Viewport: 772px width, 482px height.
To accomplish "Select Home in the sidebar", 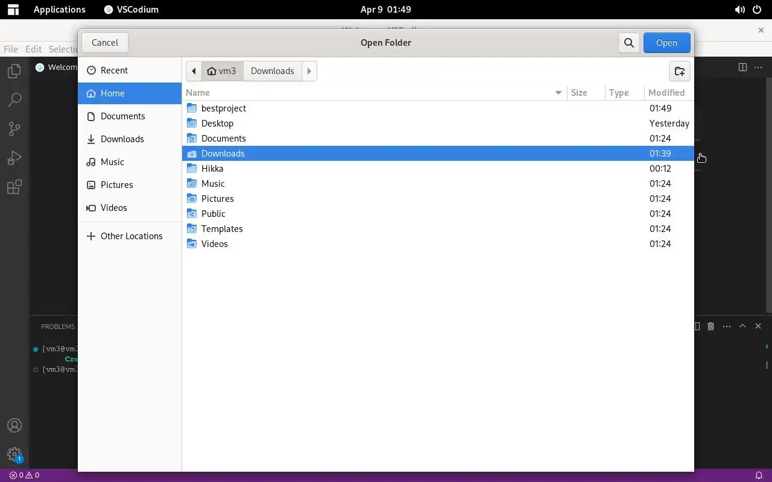I will [x=130, y=93].
